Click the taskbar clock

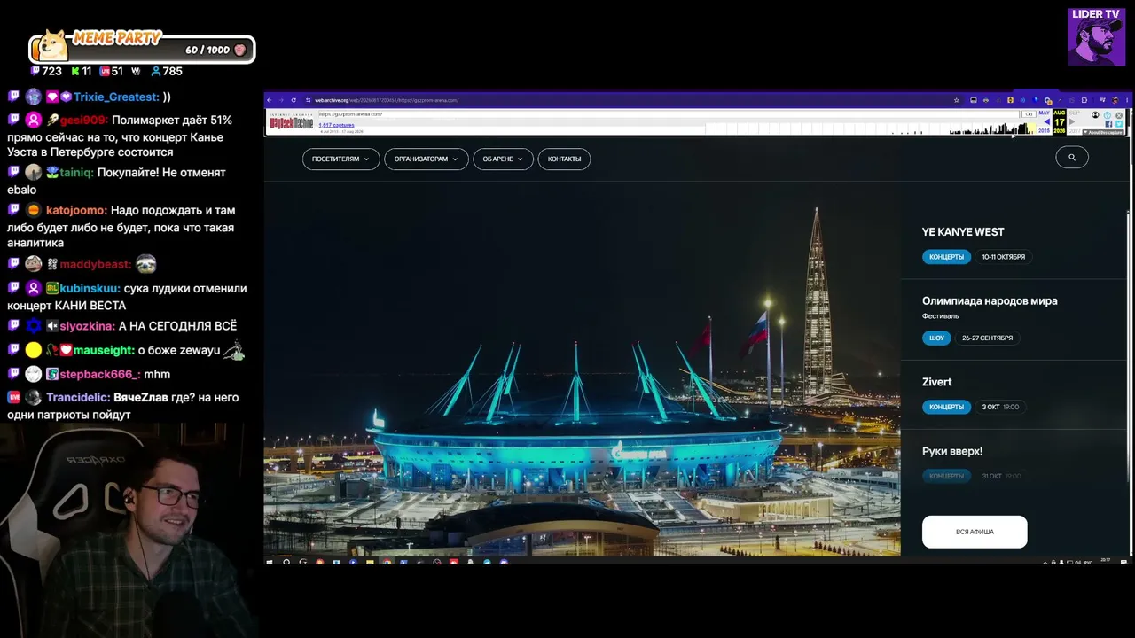coord(1105,561)
